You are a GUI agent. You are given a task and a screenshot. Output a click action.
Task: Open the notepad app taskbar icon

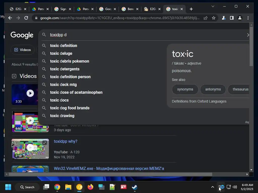112,187
